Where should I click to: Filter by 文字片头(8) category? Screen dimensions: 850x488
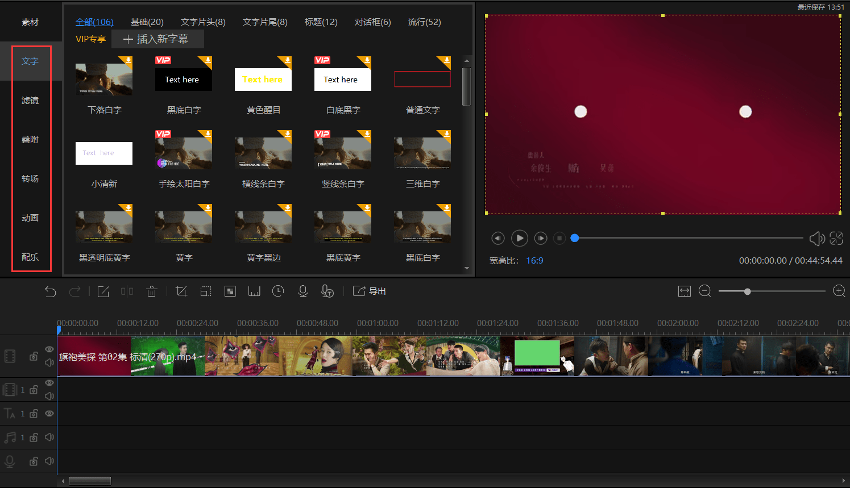pyautogui.click(x=203, y=22)
